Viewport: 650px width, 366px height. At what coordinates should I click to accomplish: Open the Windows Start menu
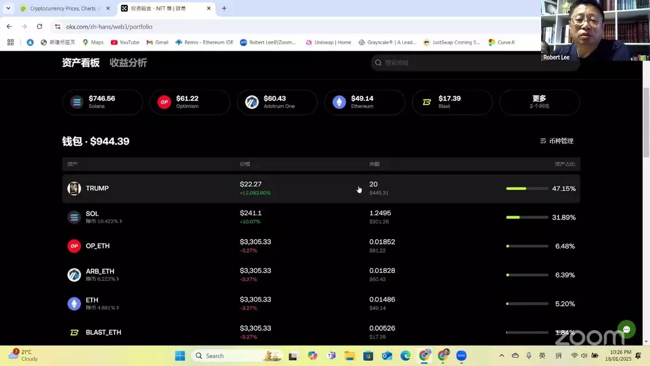click(x=180, y=356)
